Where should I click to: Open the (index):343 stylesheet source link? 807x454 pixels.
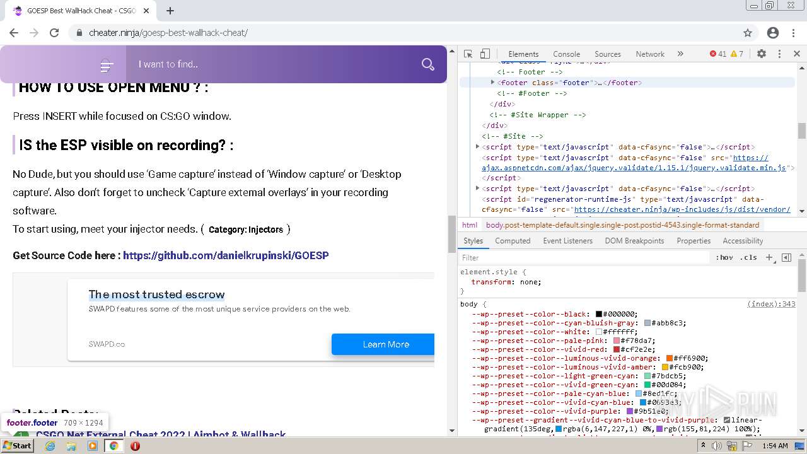pos(771,304)
